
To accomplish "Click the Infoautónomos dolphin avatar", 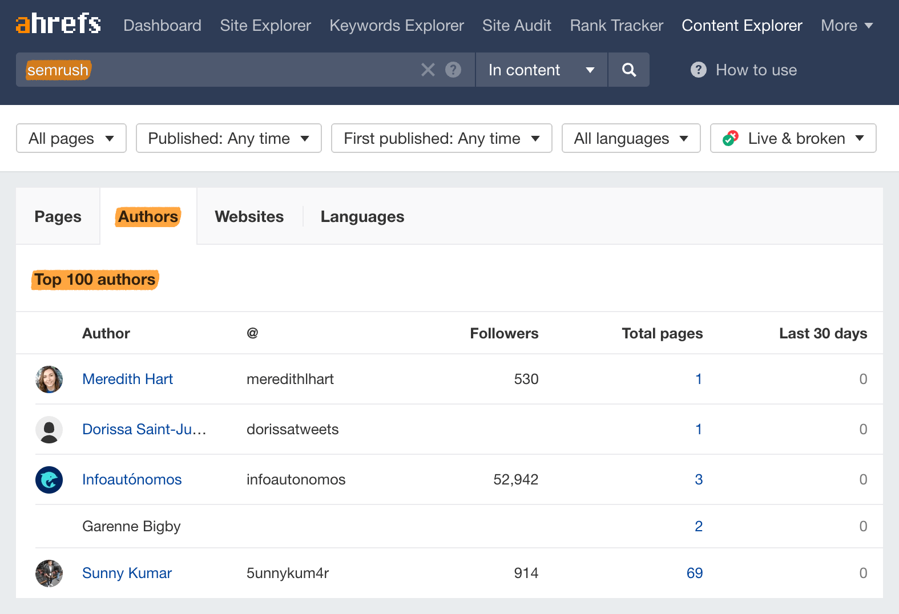I will [49, 480].
